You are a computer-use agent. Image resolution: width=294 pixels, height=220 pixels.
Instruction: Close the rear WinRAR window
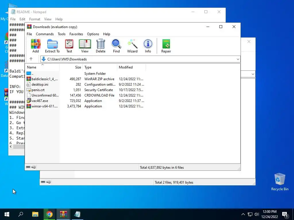coord(249,42)
